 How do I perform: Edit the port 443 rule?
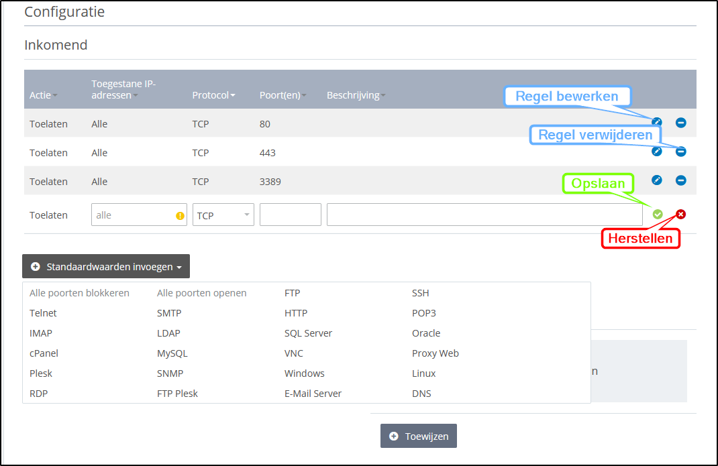pyautogui.click(x=657, y=152)
